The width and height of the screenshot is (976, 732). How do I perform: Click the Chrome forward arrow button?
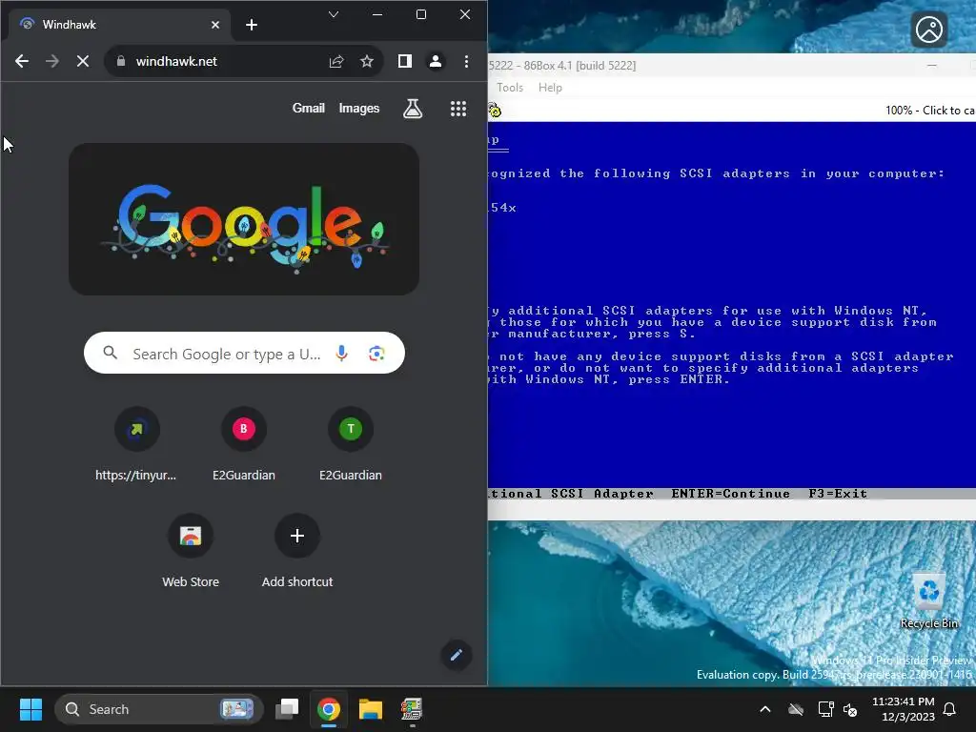(52, 61)
